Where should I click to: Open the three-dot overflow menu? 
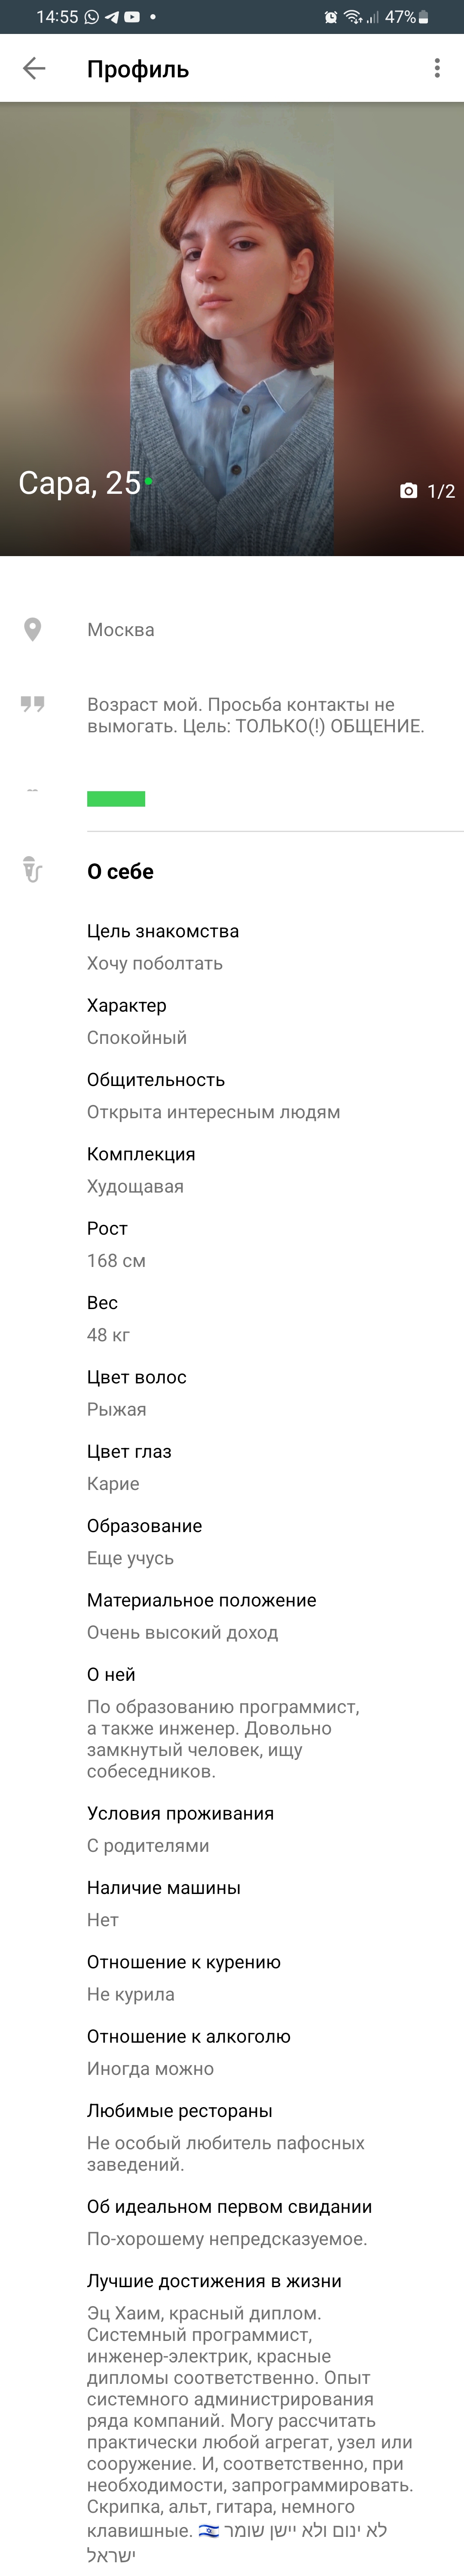click(x=437, y=68)
